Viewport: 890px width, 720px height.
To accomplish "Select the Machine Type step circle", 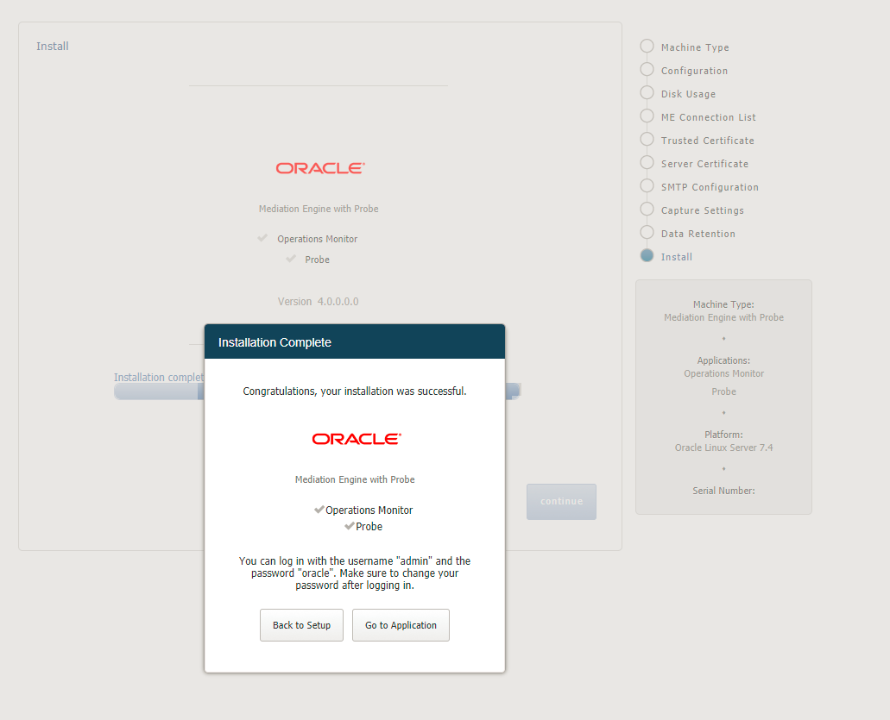I will click(x=647, y=46).
